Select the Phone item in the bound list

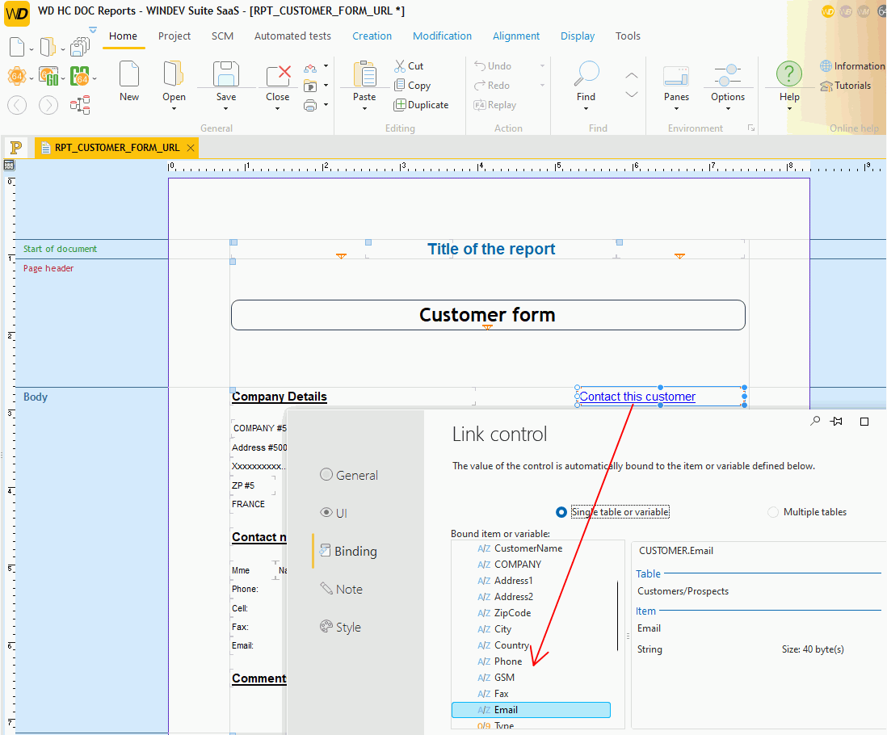pyautogui.click(x=508, y=661)
